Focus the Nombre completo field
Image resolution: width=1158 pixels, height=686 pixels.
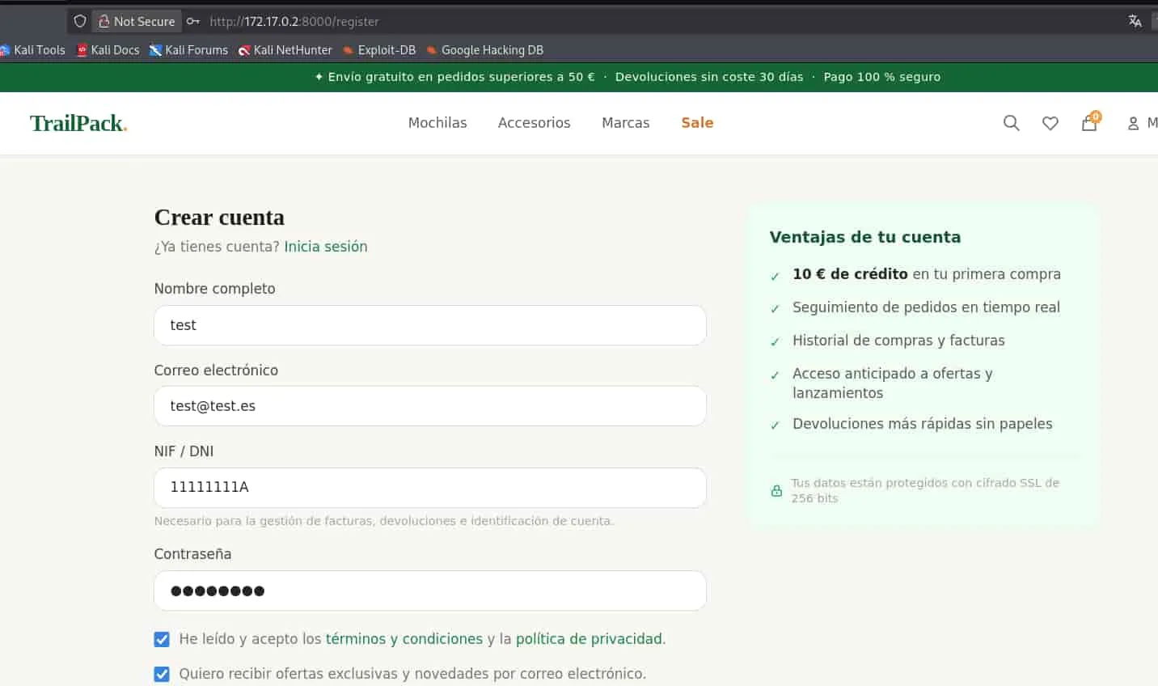click(x=430, y=325)
